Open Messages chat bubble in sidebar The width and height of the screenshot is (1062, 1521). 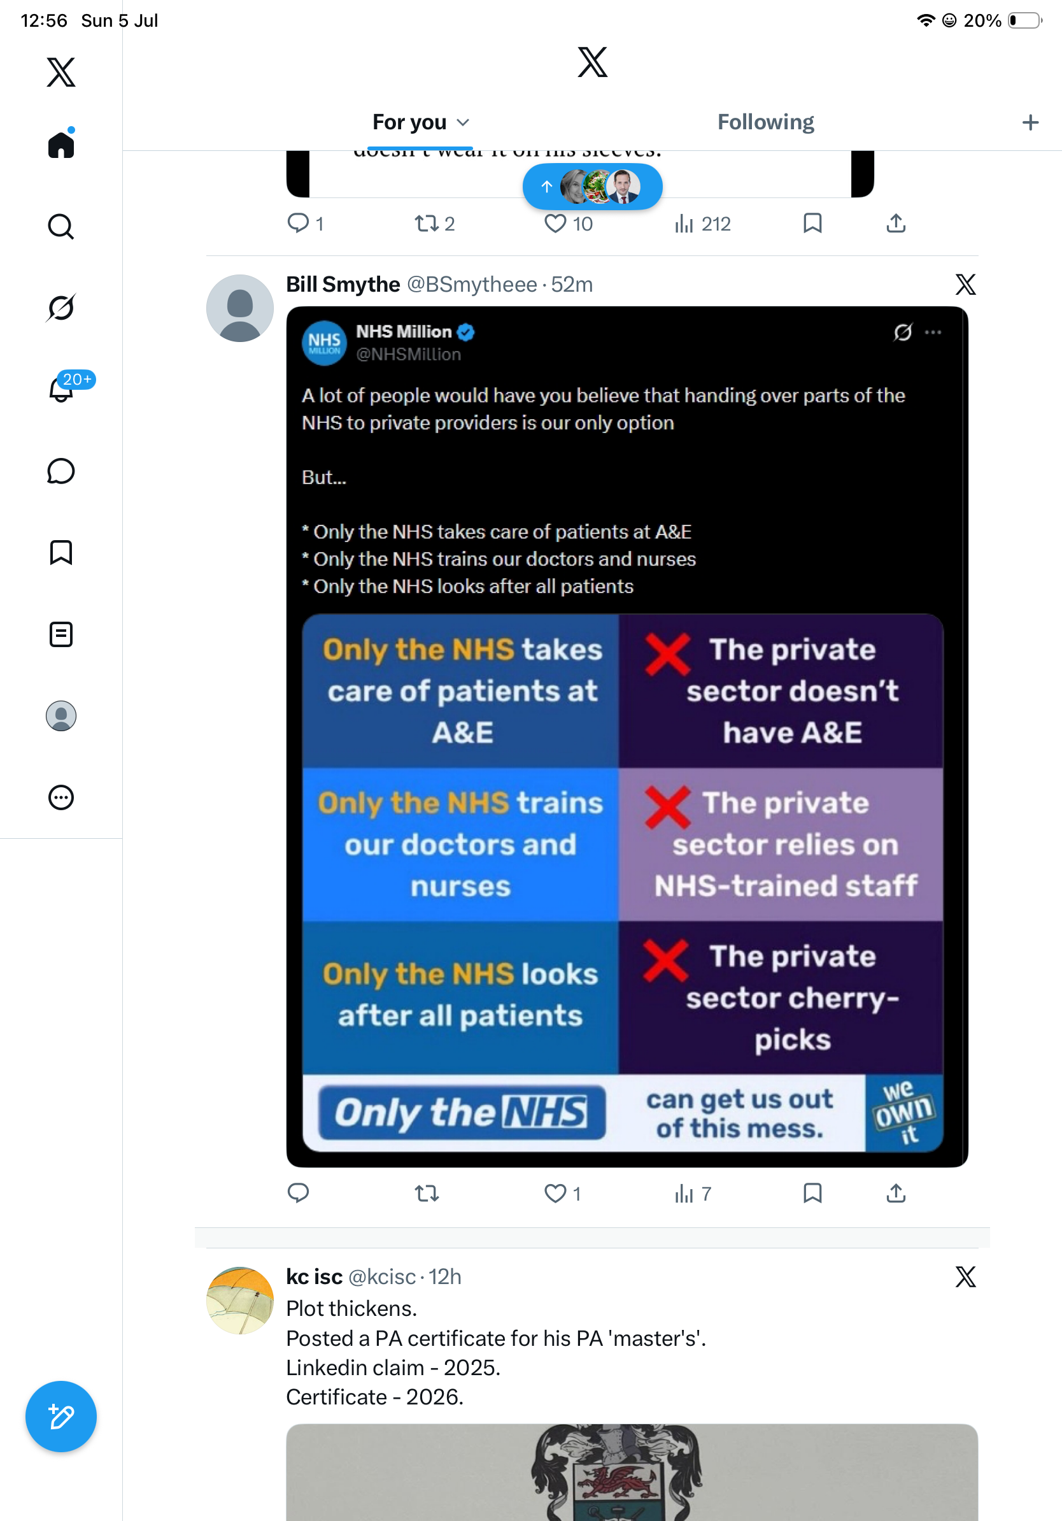[x=61, y=471]
